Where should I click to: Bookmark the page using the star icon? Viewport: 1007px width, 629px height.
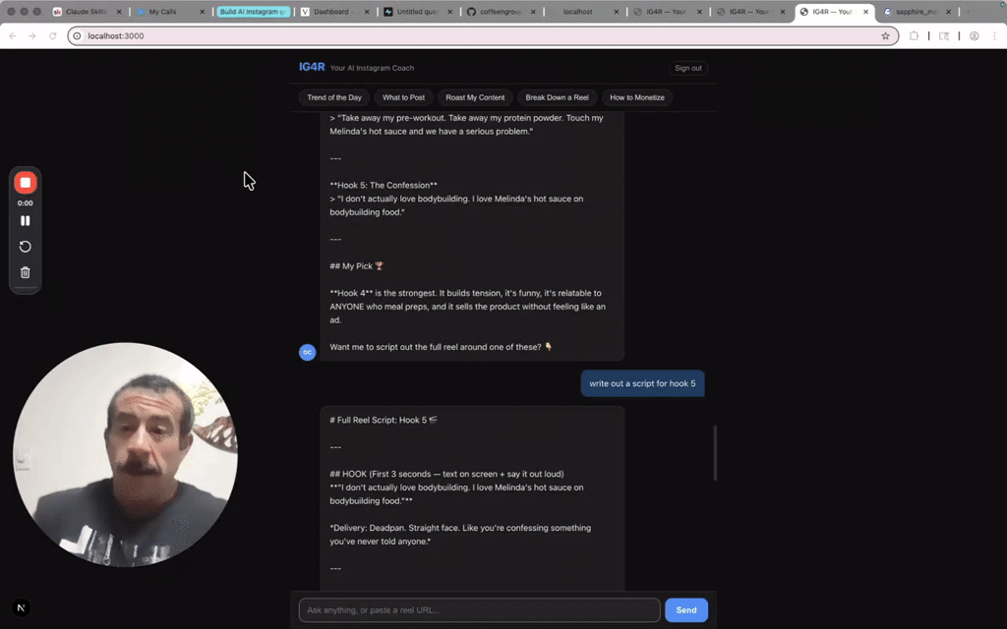[886, 34]
